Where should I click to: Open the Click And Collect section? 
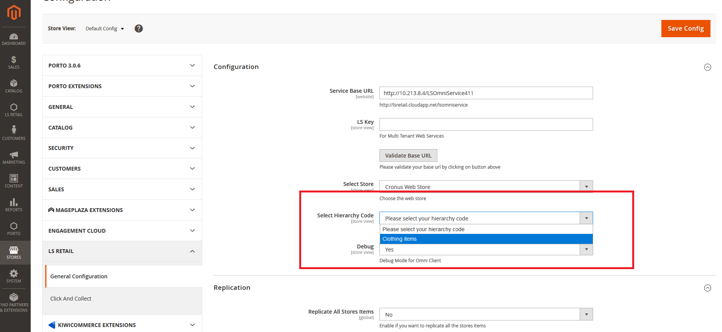[x=71, y=299]
